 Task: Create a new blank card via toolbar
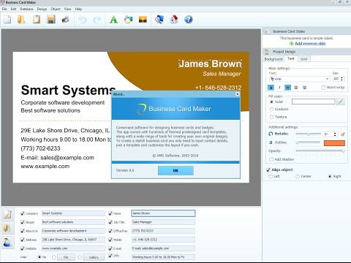pos(7,20)
